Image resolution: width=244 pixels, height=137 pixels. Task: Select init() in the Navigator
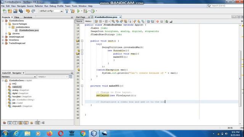tap(14, 84)
